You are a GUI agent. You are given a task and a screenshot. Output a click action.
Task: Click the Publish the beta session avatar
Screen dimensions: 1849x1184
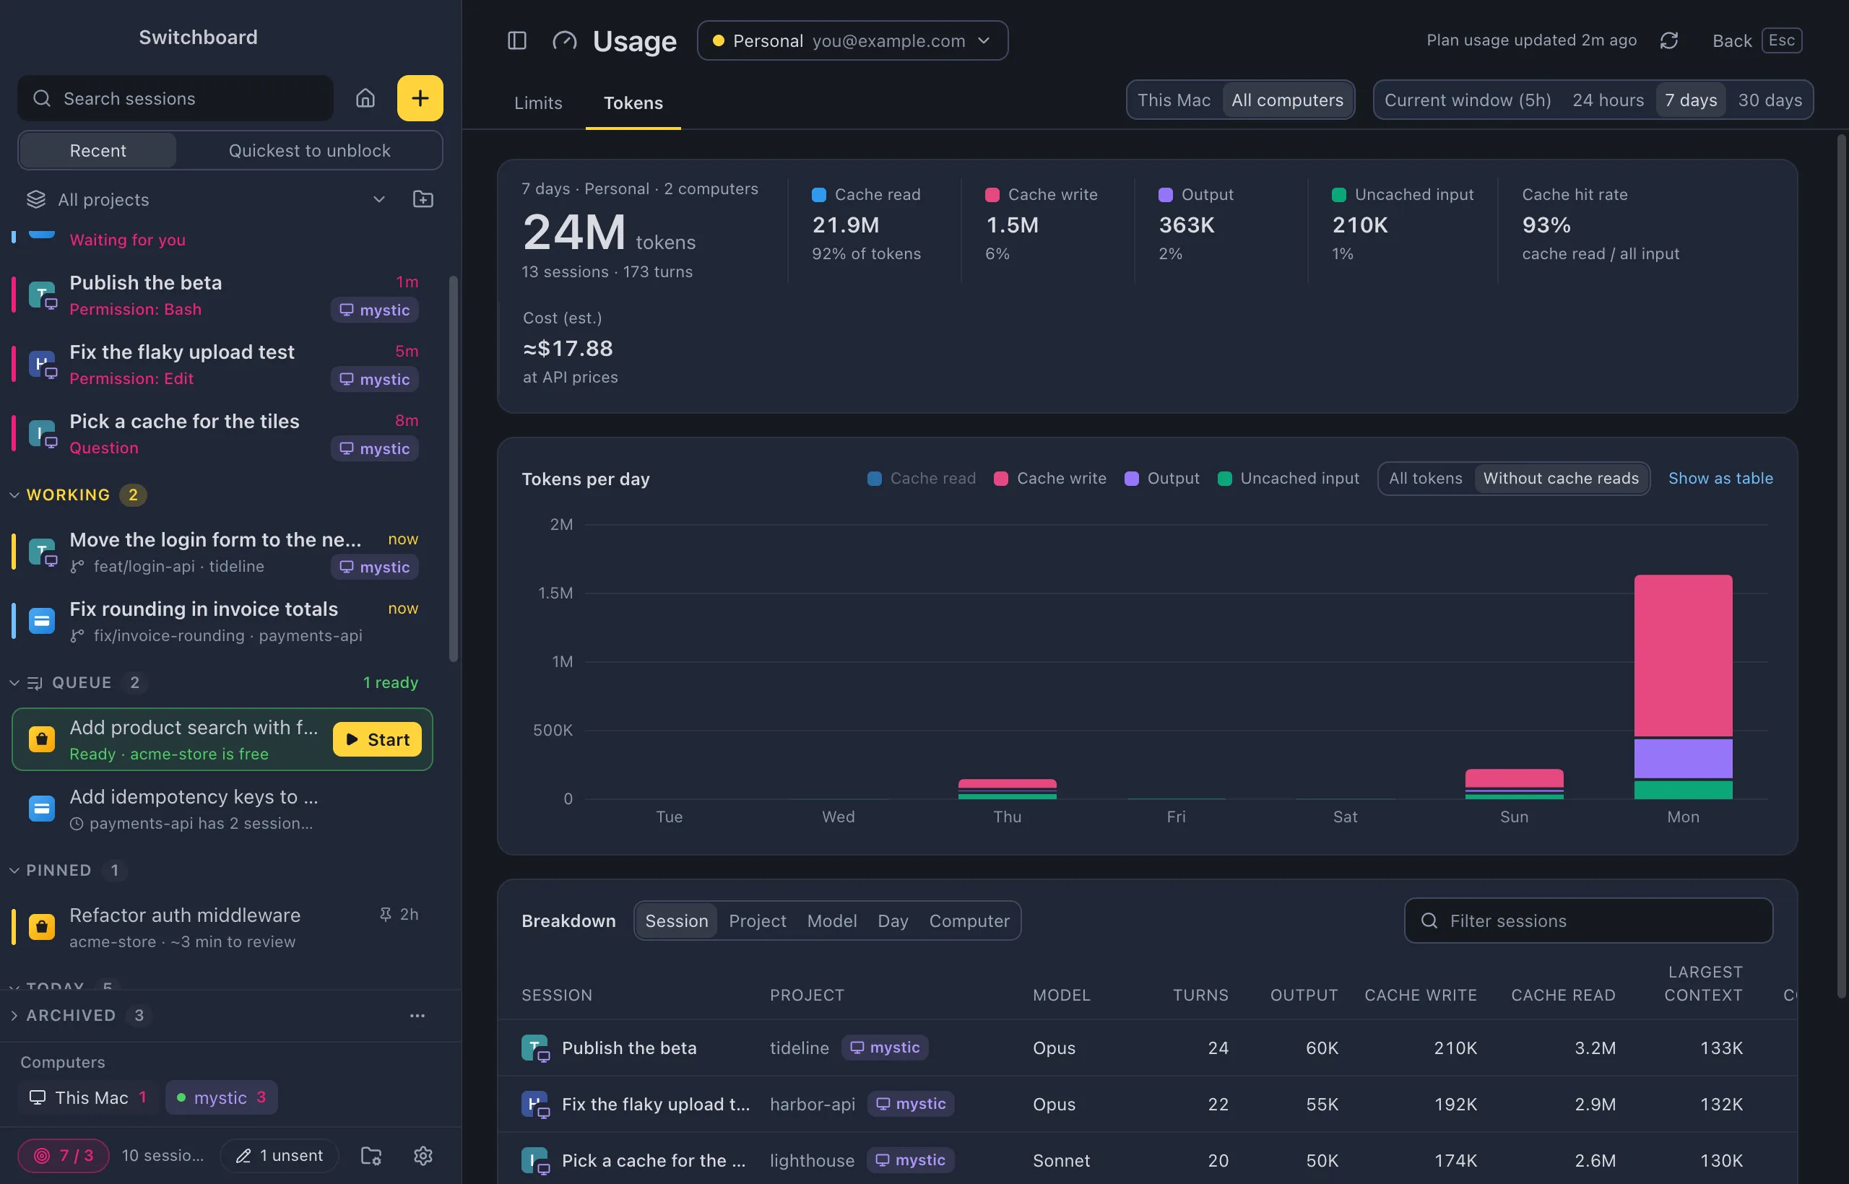pyautogui.click(x=43, y=295)
